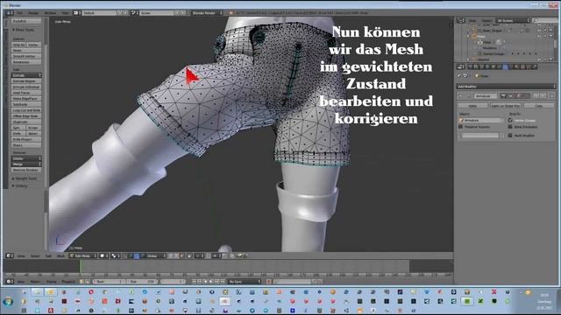Open the pivot point selector

click(115, 255)
